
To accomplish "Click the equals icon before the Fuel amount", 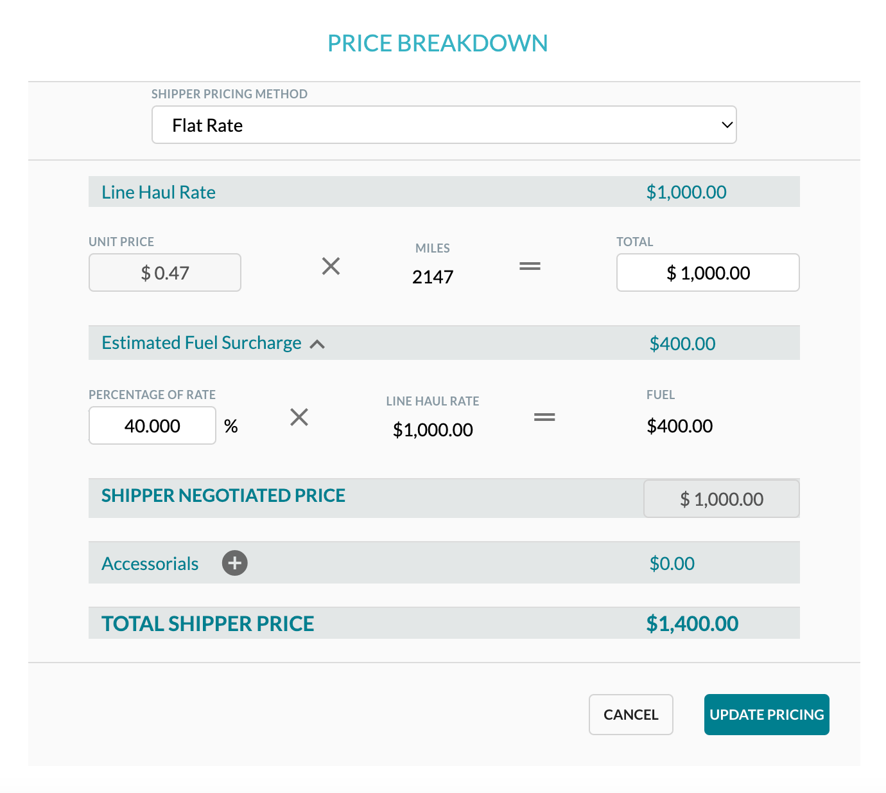I will pyautogui.click(x=544, y=417).
